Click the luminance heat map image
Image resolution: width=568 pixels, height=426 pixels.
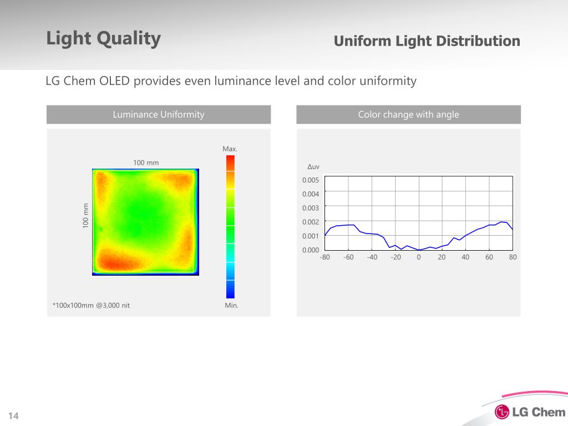point(146,222)
